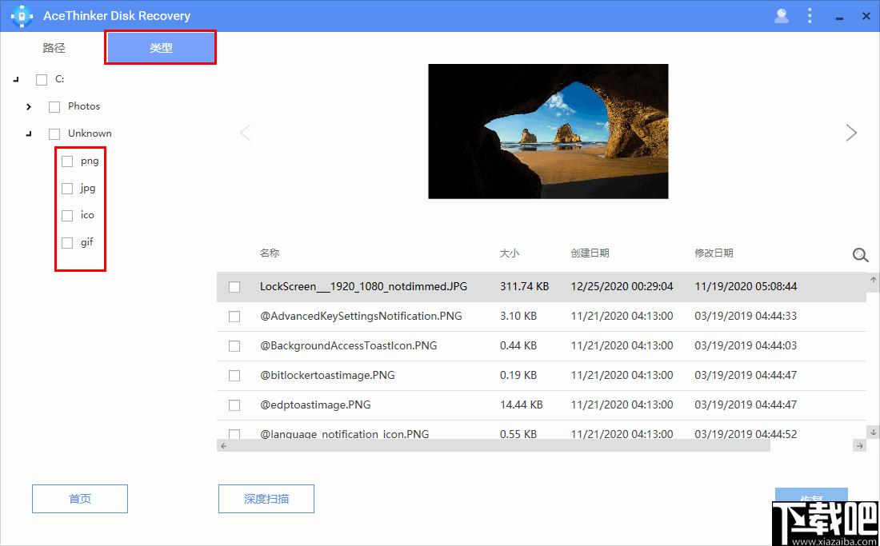This screenshot has height=546, width=880.
Task: Click the cave beach preview image
Action: [548, 132]
